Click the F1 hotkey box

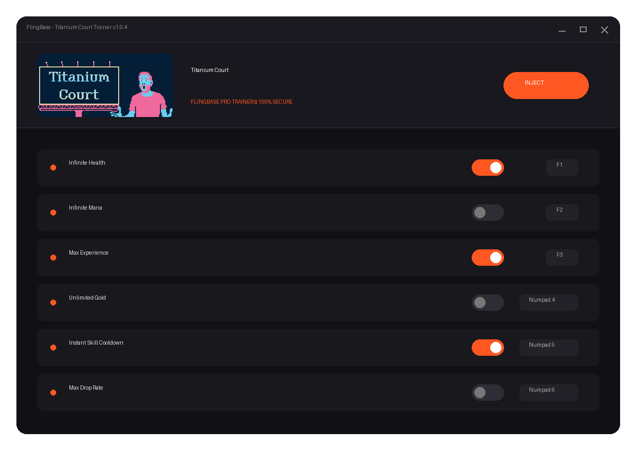562,167
